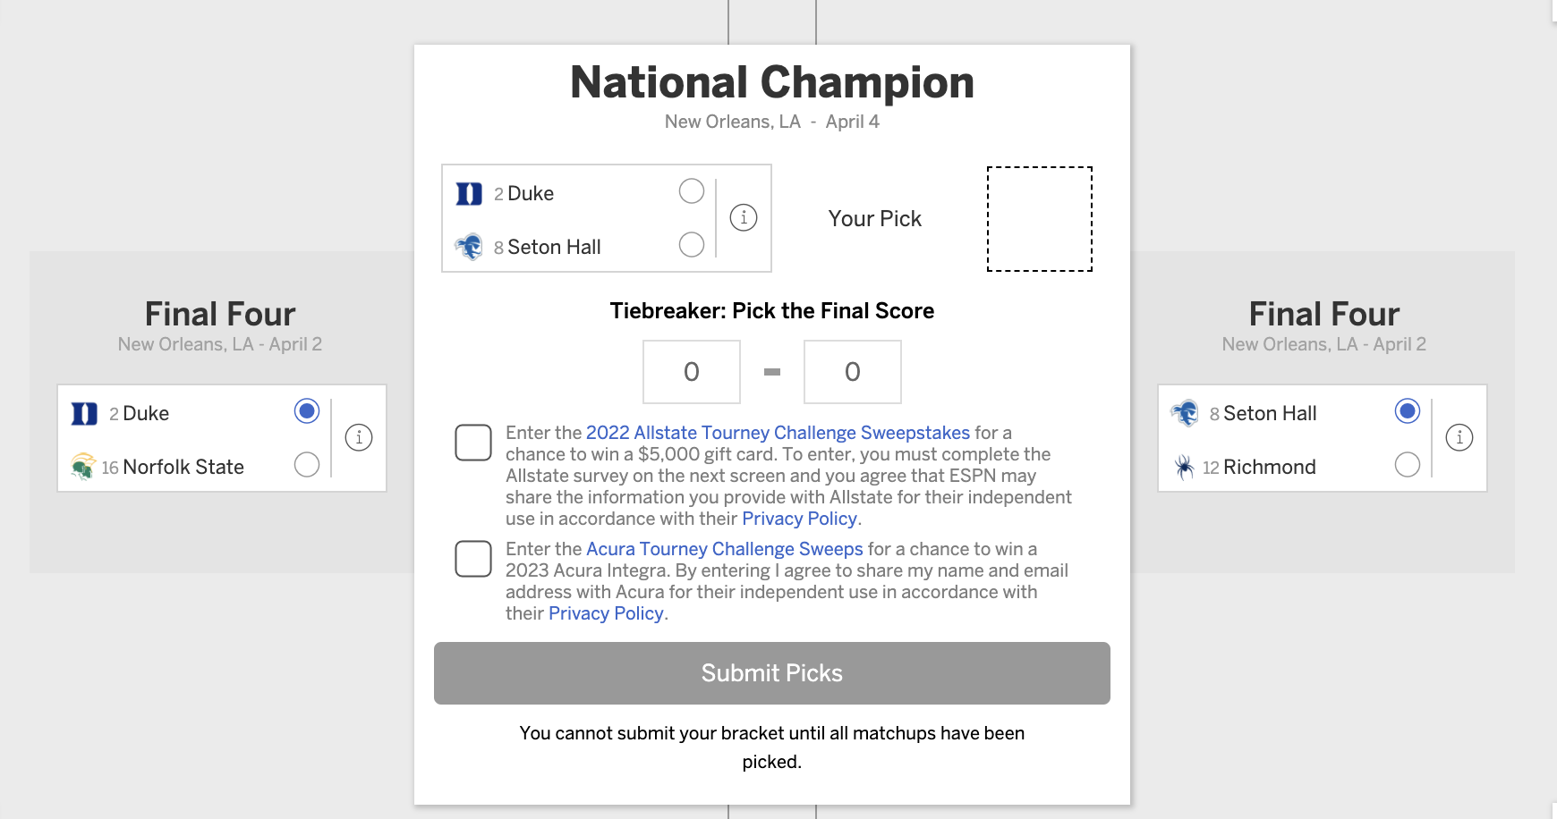Pick Seton Hall as National Champion
The height and width of the screenshot is (819, 1557).
tap(692, 245)
